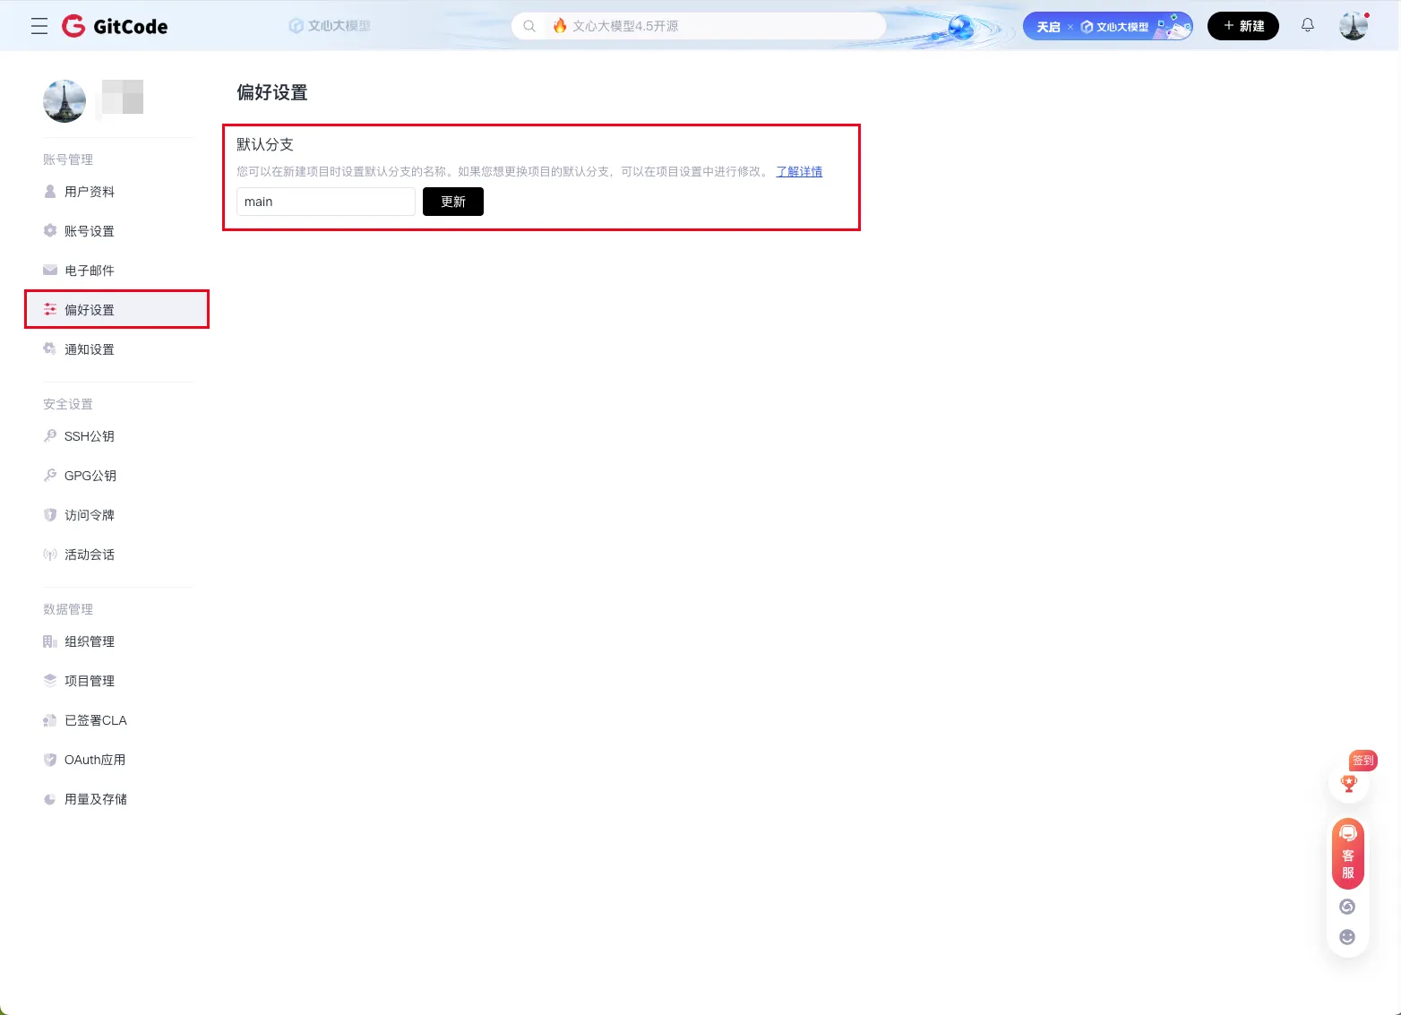The height and width of the screenshot is (1015, 1401).
Task: Navigate to 通知设置 in sidebar
Action: tap(90, 349)
